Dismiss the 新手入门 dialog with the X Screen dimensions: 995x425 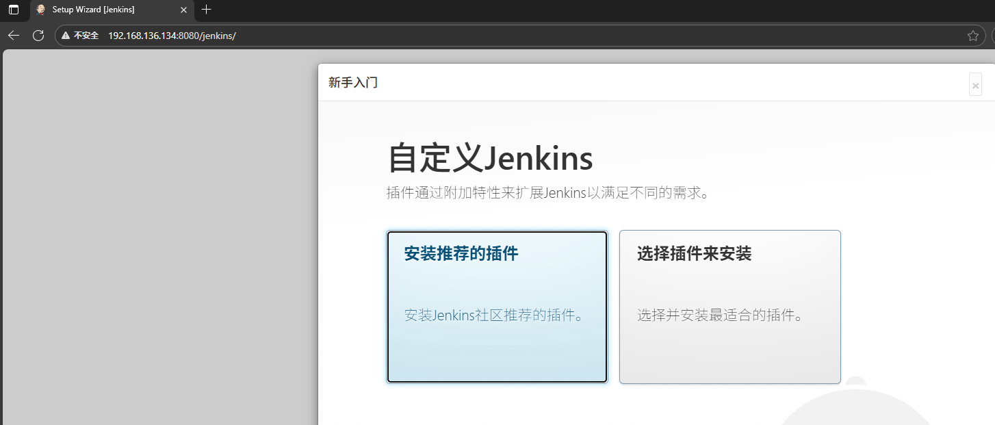click(974, 84)
